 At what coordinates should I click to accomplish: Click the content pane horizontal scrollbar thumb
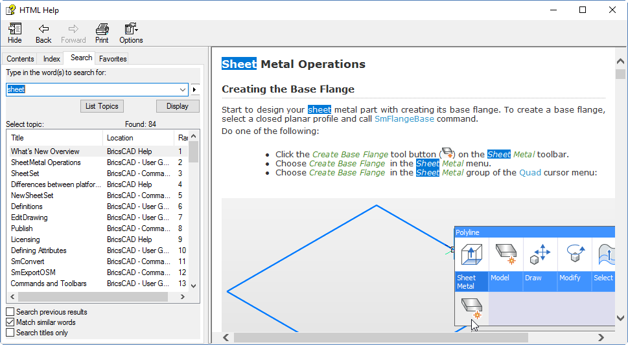pyautogui.click(x=381, y=337)
